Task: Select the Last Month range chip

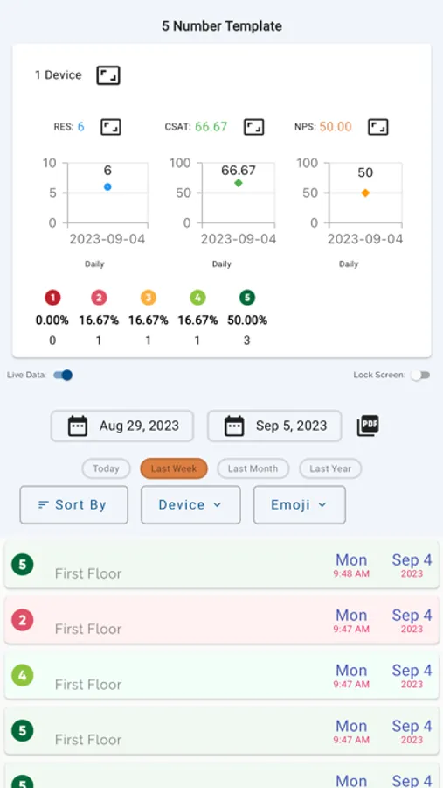Action: tap(253, 468)
